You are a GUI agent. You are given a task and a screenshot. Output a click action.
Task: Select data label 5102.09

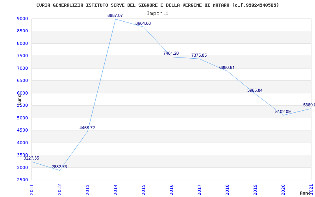pyautogui.click(x=283, y=112)
